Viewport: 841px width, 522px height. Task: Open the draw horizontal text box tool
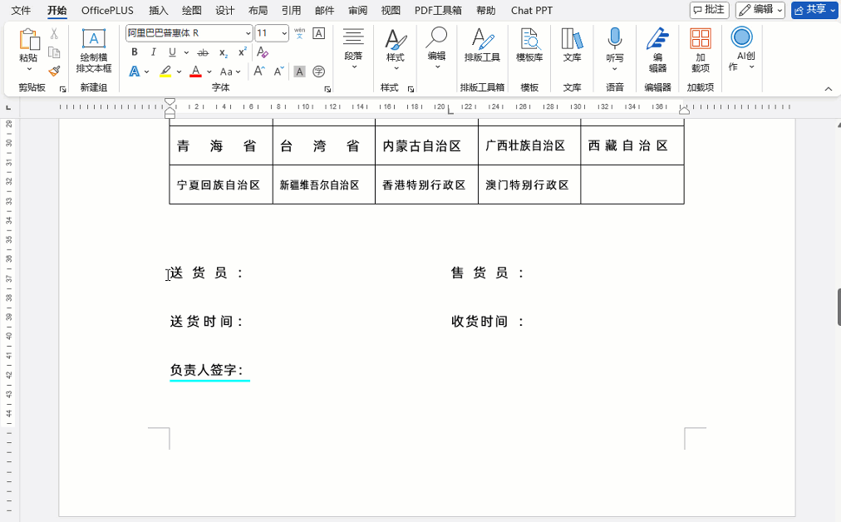[x=94, y=51]
